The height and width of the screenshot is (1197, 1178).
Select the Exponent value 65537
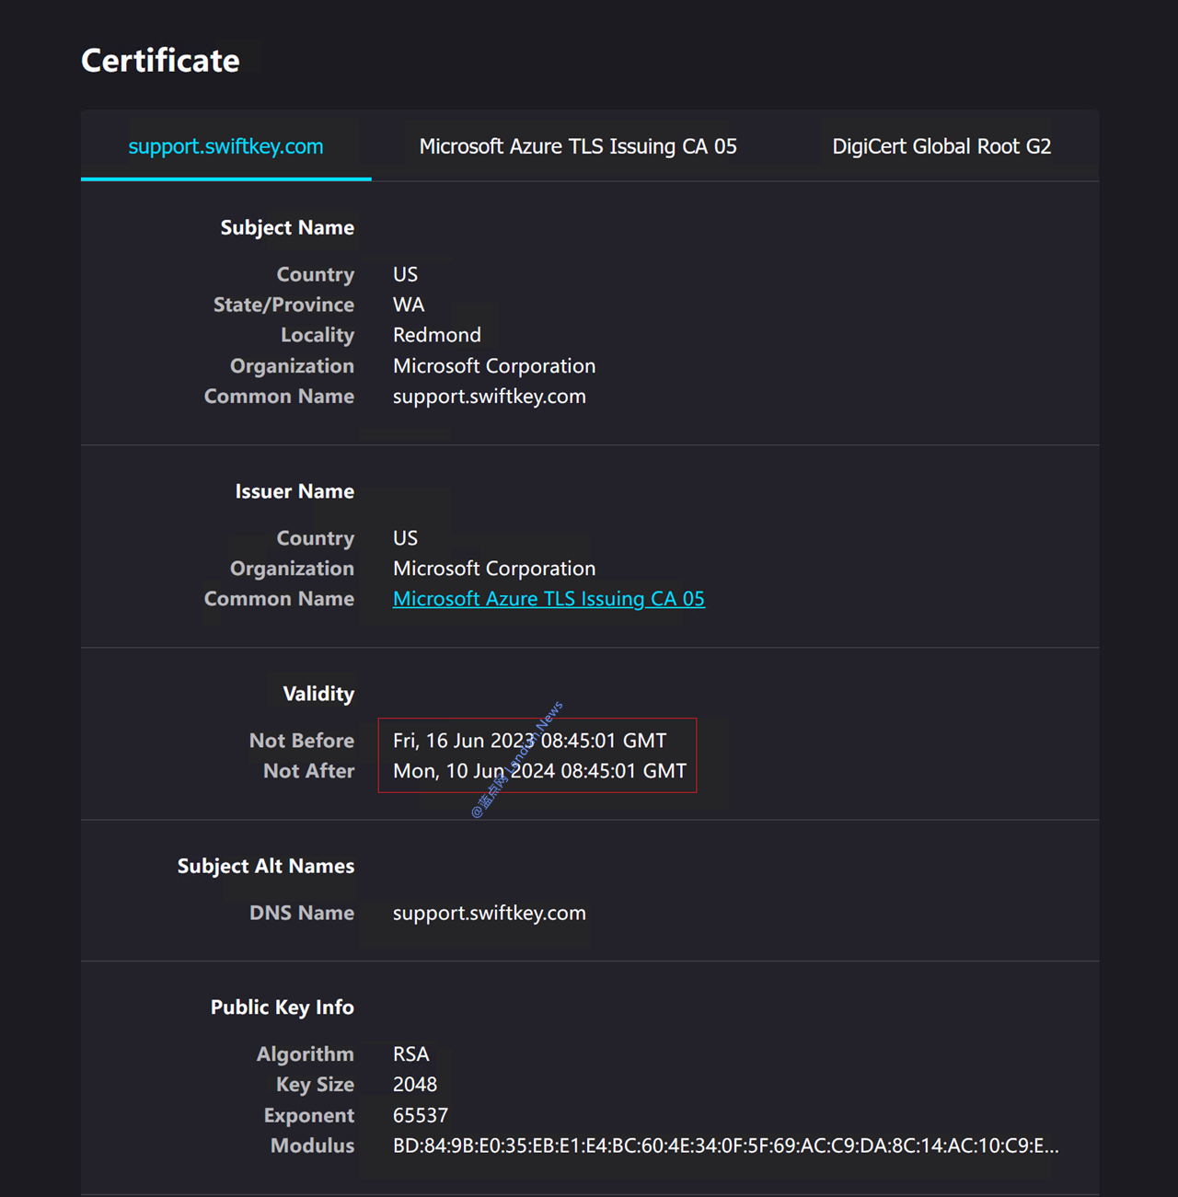(x=421, y=1115)
